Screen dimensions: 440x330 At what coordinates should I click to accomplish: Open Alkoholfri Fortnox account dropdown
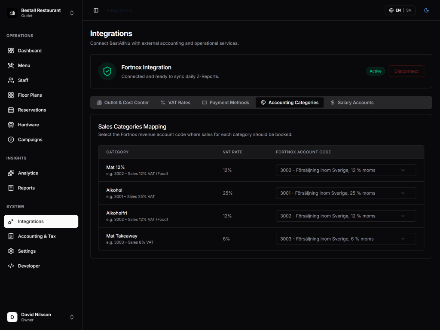click(x=346, y=216)
